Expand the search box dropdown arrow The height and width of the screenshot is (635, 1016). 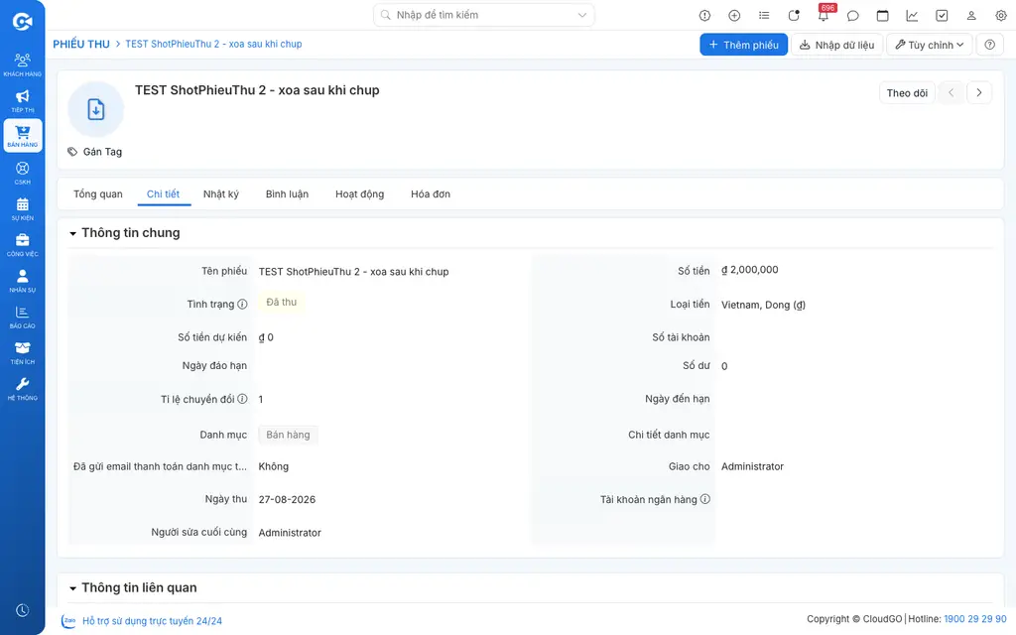pyautogui.click(x=581, y=15)
